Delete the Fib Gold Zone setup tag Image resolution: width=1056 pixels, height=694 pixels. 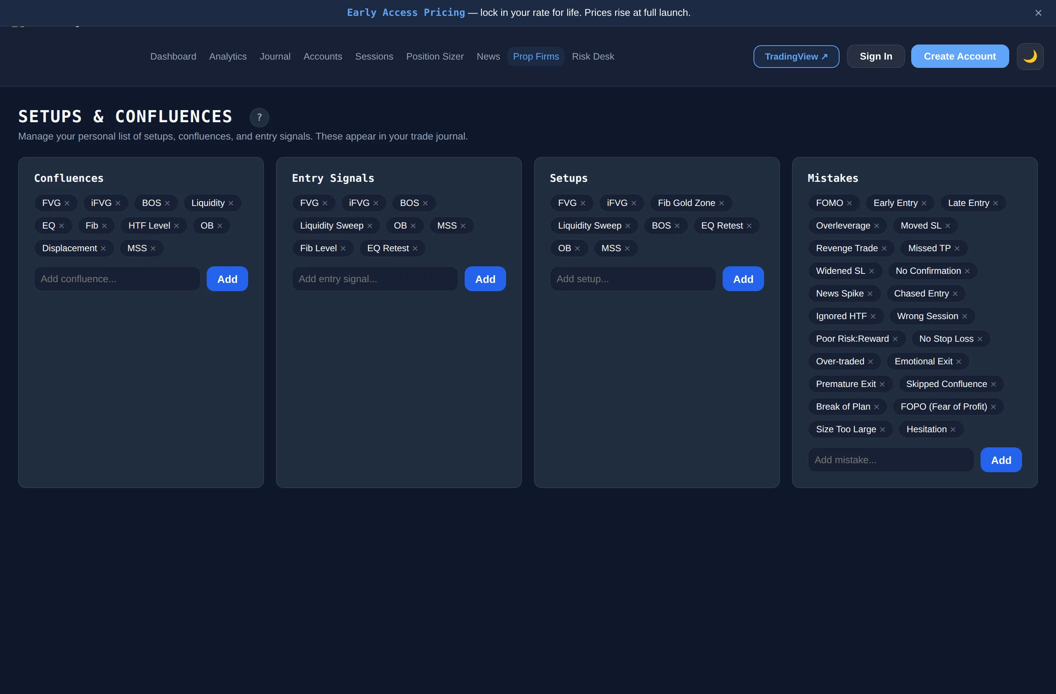[721, 203]
